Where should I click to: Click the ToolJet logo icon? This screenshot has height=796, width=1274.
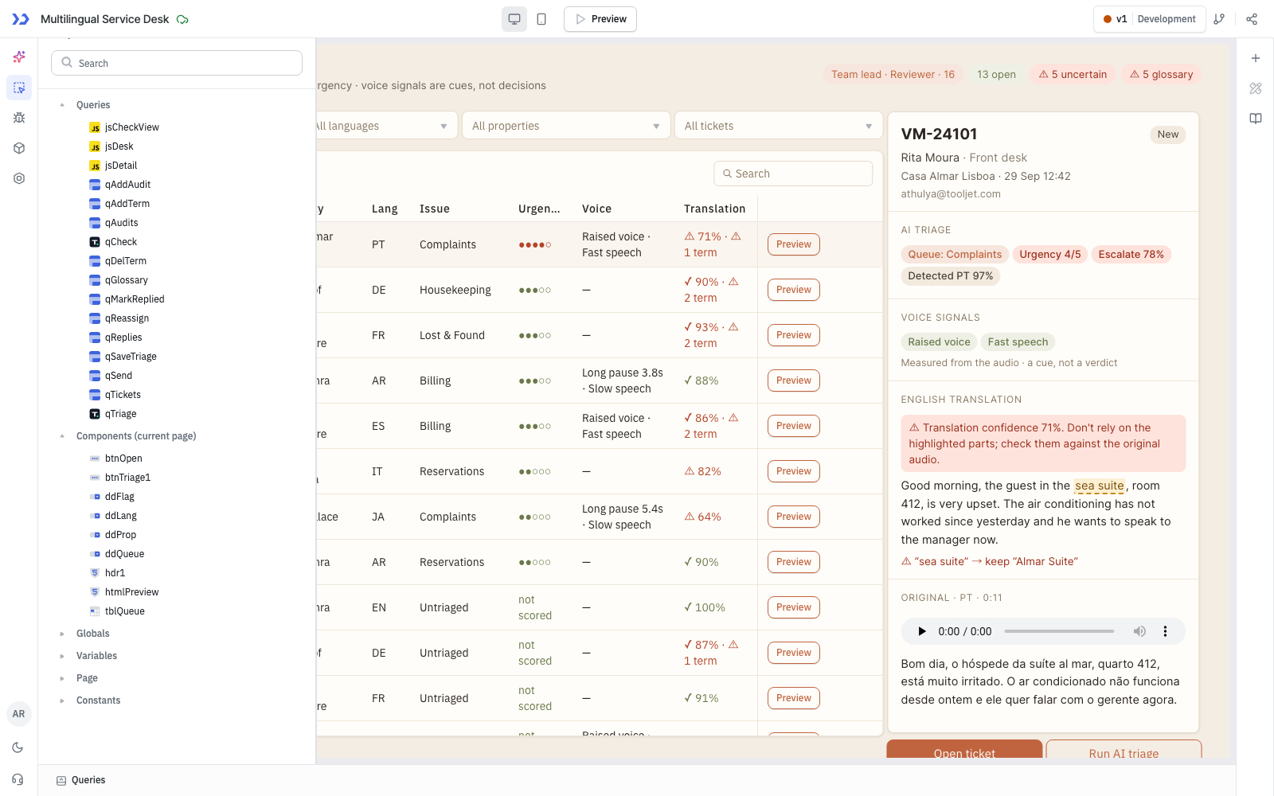(x=20, y=19)
